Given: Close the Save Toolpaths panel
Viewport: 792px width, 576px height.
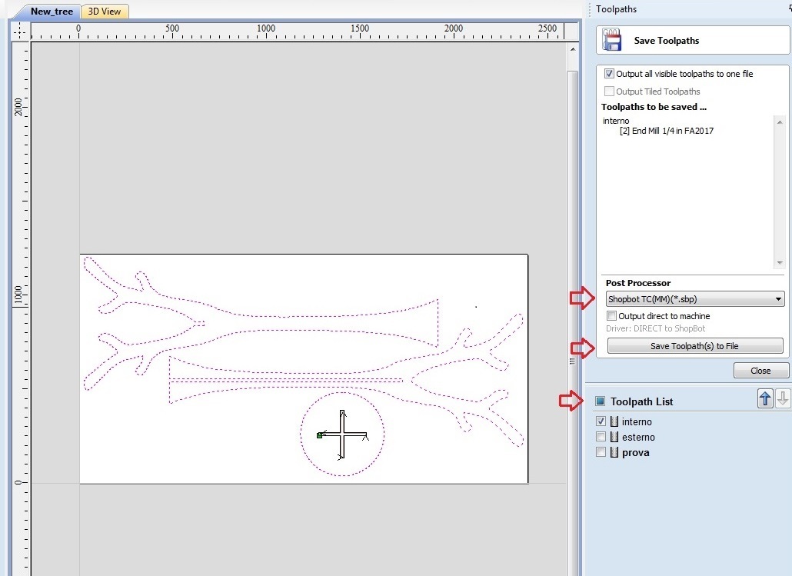Looking at the screenshot, I should pos(760,371).
